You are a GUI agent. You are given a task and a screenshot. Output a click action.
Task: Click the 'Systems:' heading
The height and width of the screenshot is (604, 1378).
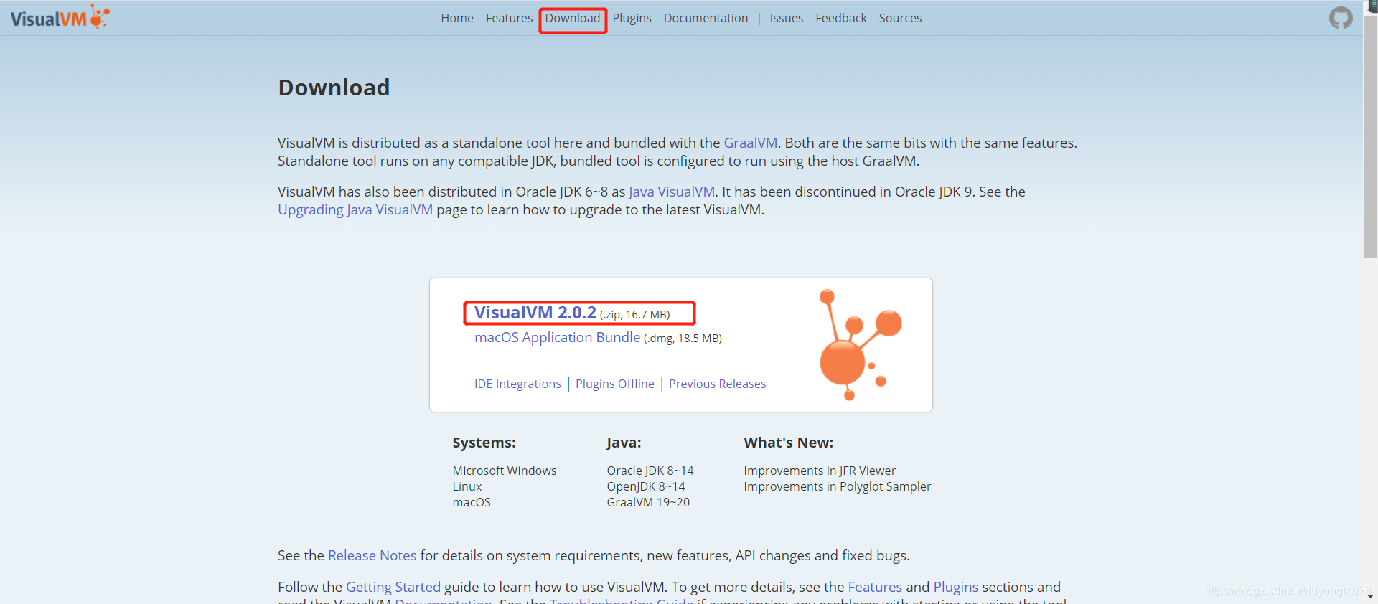coord(484,443)
